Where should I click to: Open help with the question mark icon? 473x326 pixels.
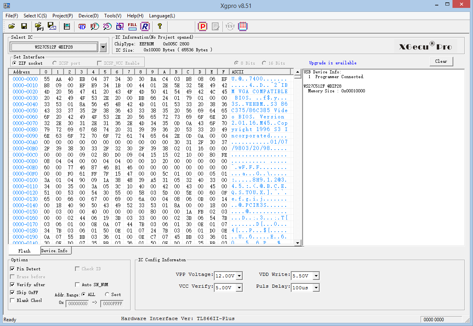(x=160, y=26)
